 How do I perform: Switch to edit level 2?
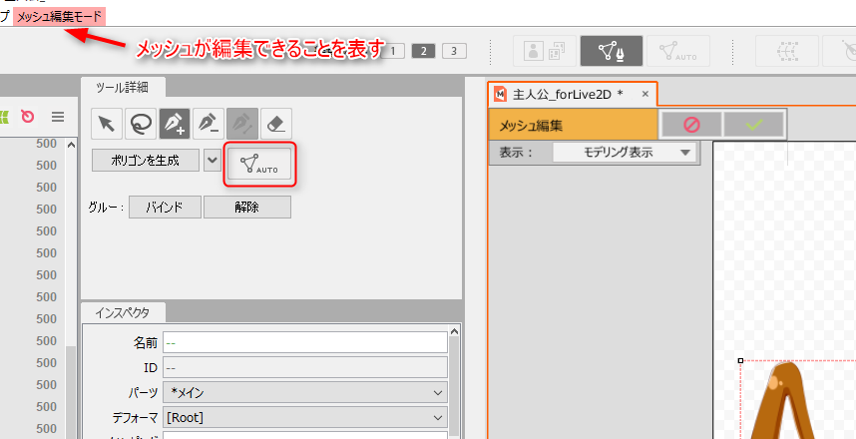tap(424, 51)
